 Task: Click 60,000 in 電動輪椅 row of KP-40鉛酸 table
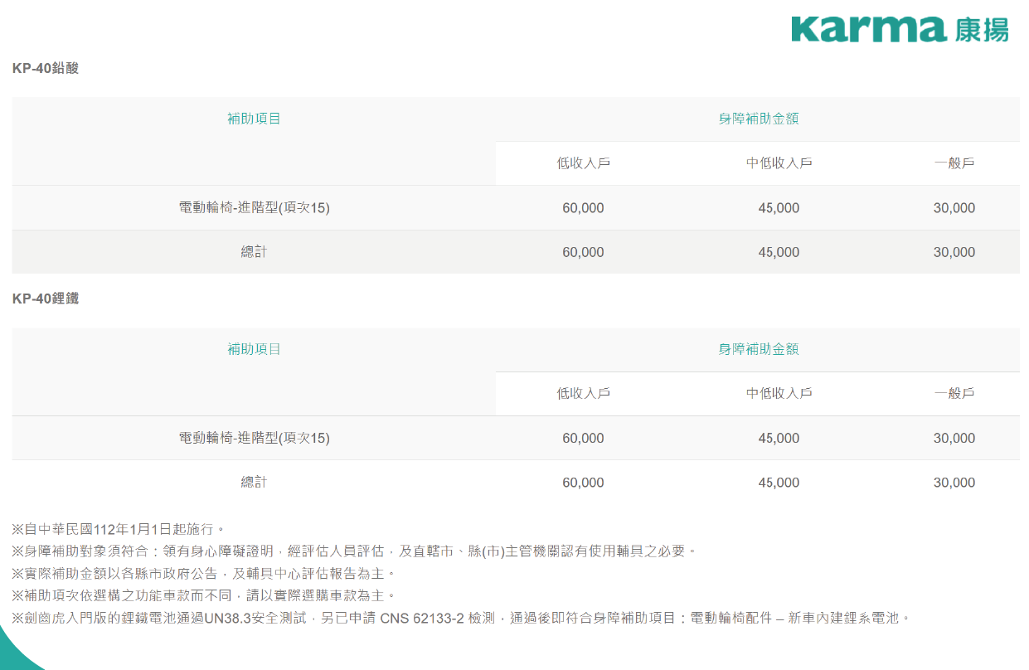[x=583, y=208]
